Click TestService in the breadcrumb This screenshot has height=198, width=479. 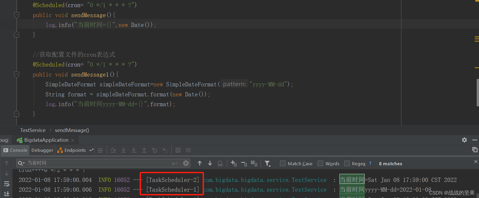33,130
